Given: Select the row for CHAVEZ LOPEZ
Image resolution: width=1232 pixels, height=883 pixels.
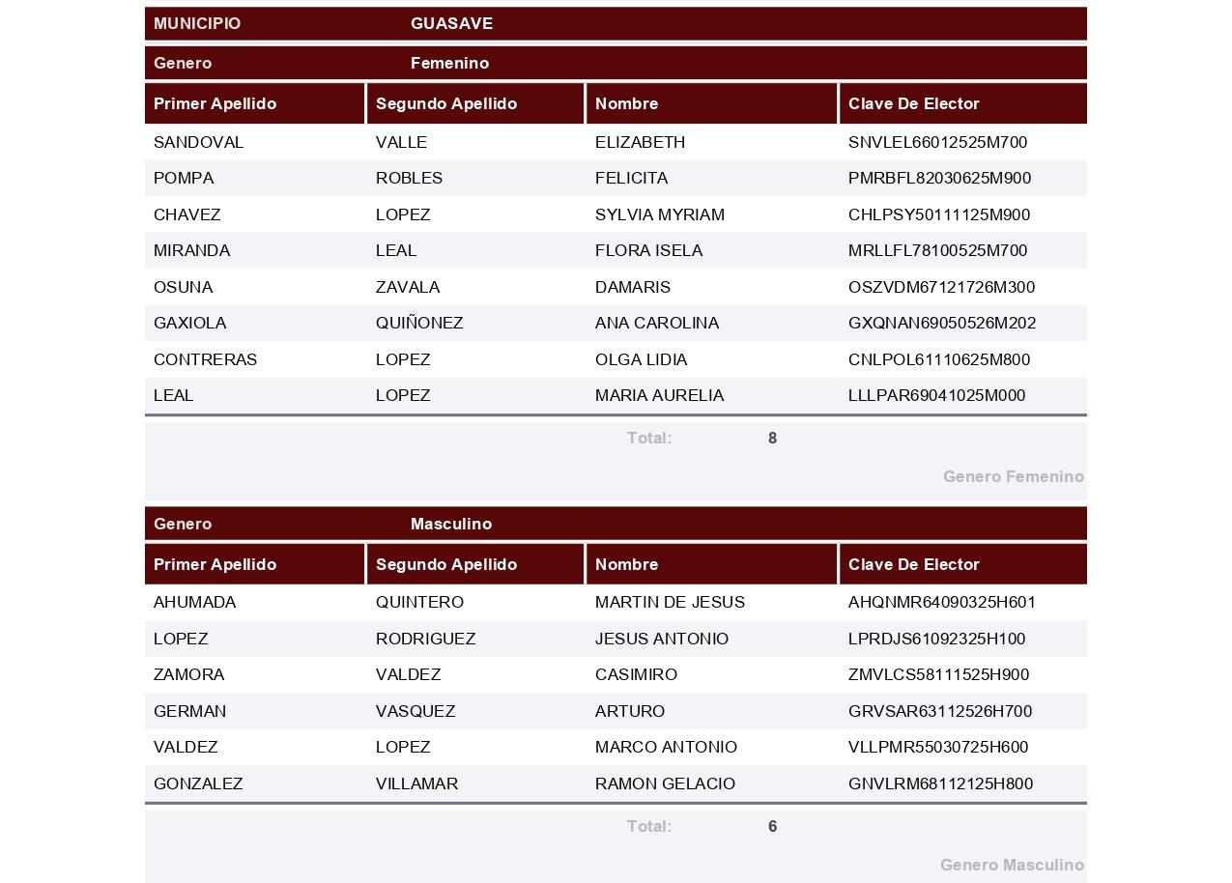Looking at the screenshot, I should [x=616, y=214].
